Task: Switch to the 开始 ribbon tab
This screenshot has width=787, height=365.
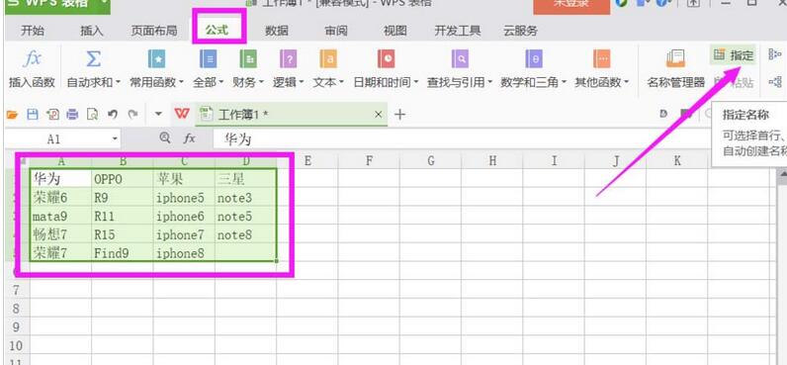Action: click(32, 31)
